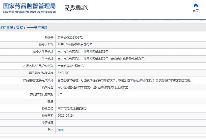Viewport: 206px width, 139px height.
Task: Select the product name 全自动样本处理系统
Action: click(x=71, y=66)
